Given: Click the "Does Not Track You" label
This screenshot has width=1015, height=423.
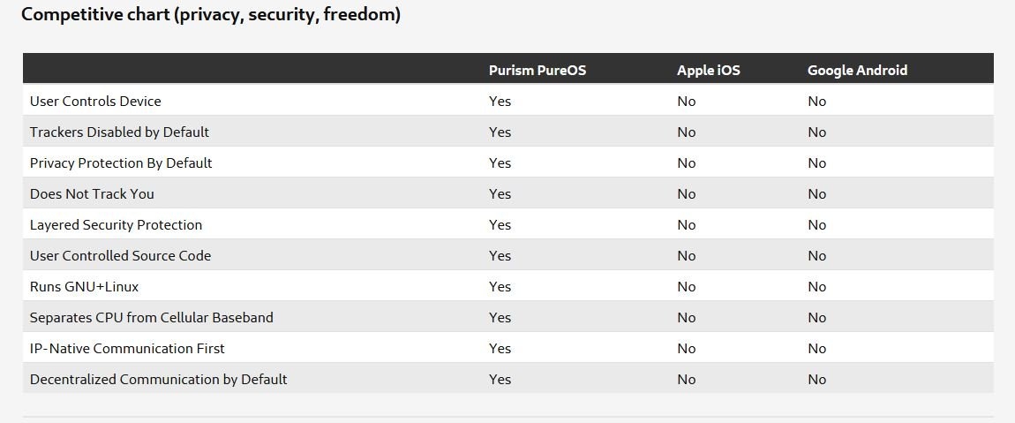Looking at the screenshot, I should coord(92,194).
